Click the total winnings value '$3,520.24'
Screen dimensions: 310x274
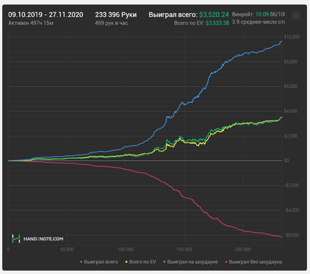point(214,15)
